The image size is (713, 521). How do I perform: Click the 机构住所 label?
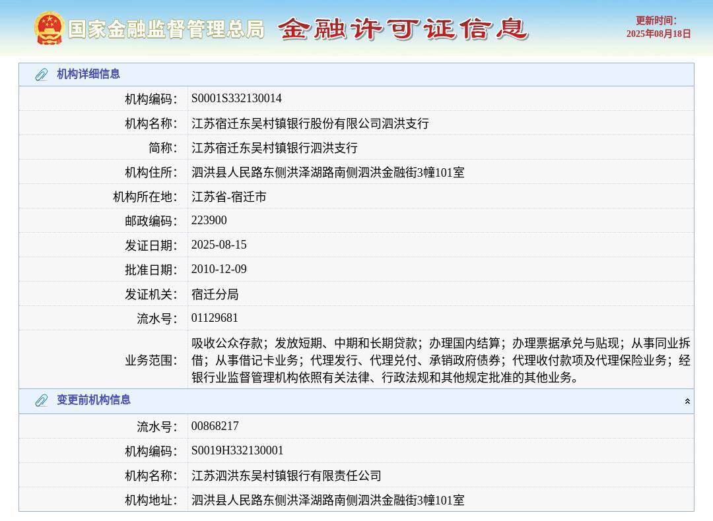coord(151,172)
